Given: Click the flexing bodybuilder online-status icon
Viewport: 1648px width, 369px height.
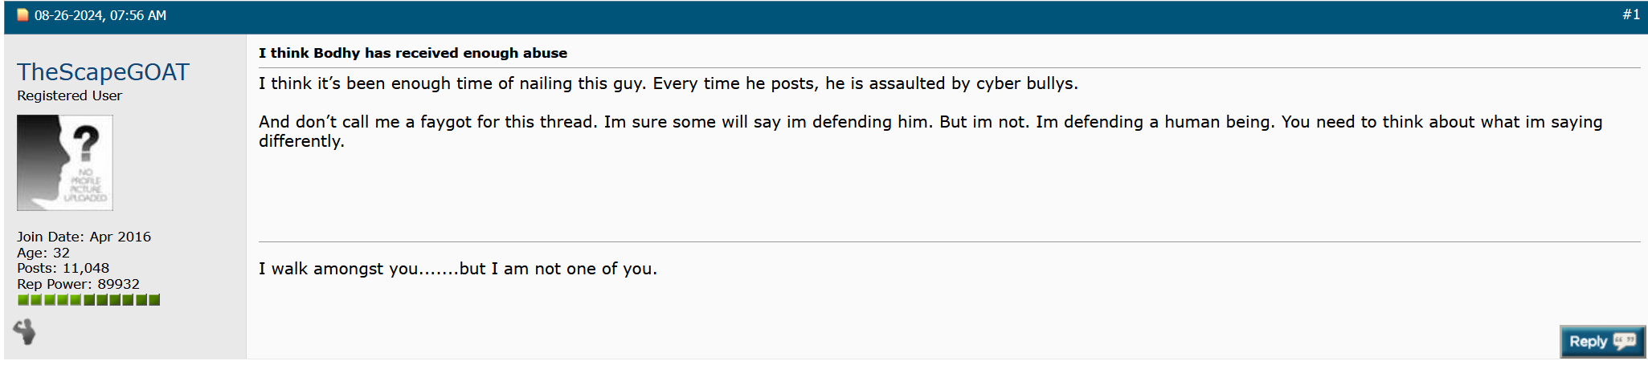Looking at the screenshot, I should tap(25, 331).
